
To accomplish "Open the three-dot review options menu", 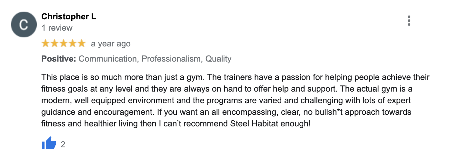I will coord(409,21).
